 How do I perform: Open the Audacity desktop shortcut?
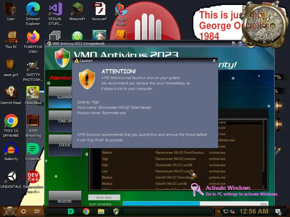pos(11,151)
